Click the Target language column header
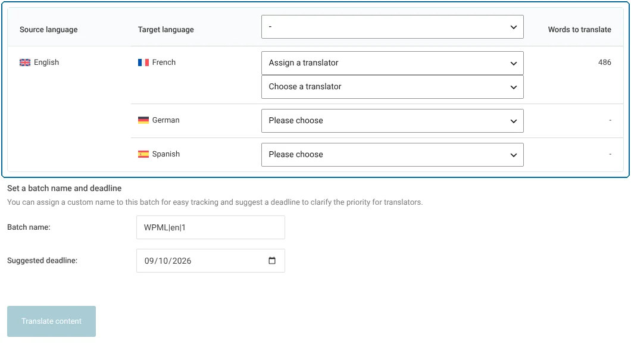This screenshot has height=344, width=631. coord(166,29)
